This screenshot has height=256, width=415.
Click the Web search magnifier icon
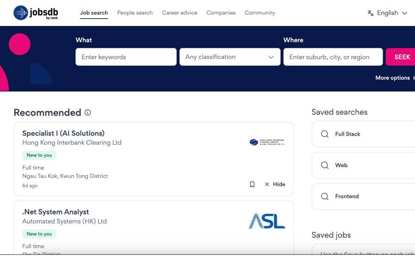[x=325, y=165]
